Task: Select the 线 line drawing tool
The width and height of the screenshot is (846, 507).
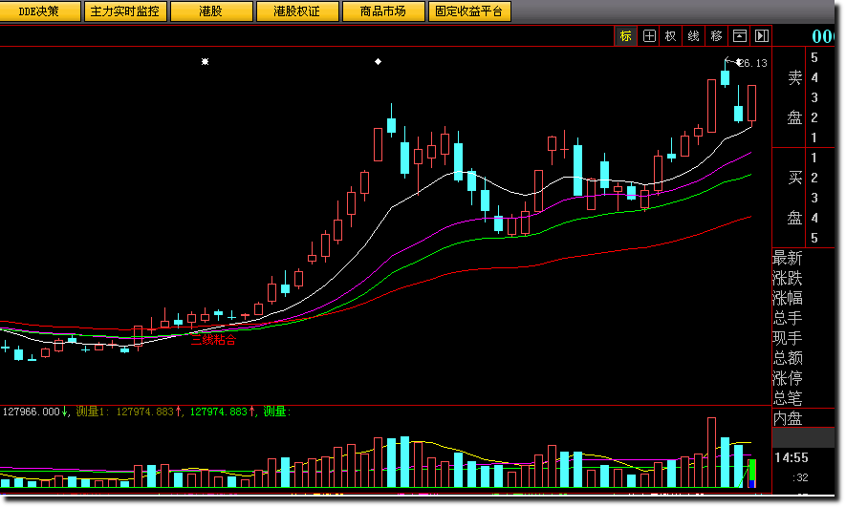Action: pyautogui.click(x=693, y=36)
